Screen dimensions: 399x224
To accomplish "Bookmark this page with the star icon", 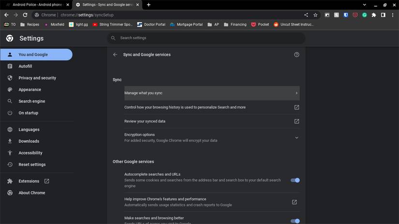I will coord(315,15).
